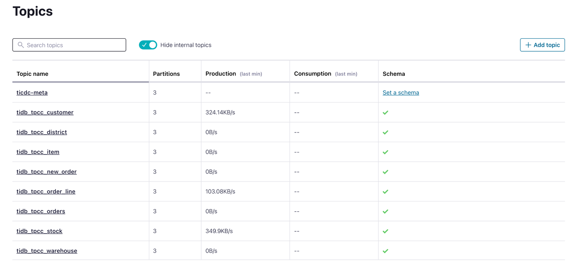The height and width of the screenshot is (267, 572).
Task: Sort by Topic name column header
Action: click(x=32, y=74)
